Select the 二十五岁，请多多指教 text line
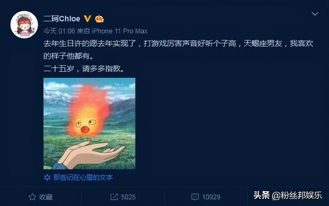The image size is (329, 206). [x=84, y=68]
